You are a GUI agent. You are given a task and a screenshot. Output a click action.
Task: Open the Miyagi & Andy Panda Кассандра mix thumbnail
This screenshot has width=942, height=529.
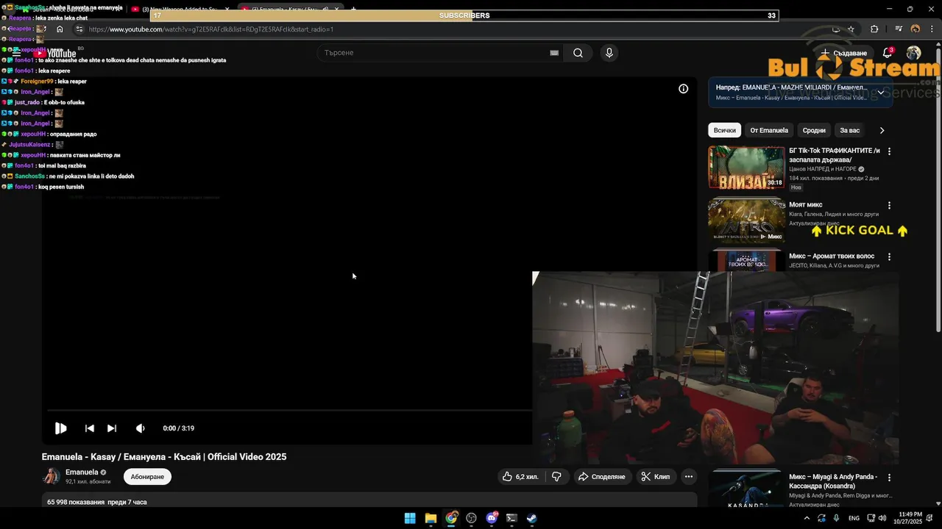tap(746, 489)
